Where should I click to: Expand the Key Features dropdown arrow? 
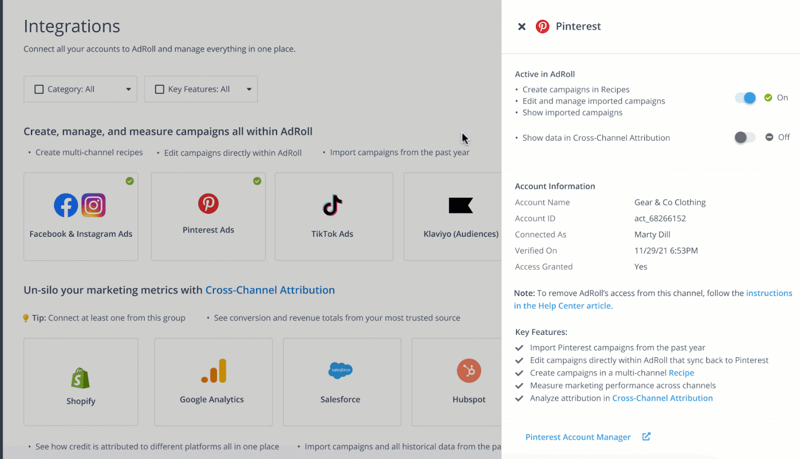[249, 90]
